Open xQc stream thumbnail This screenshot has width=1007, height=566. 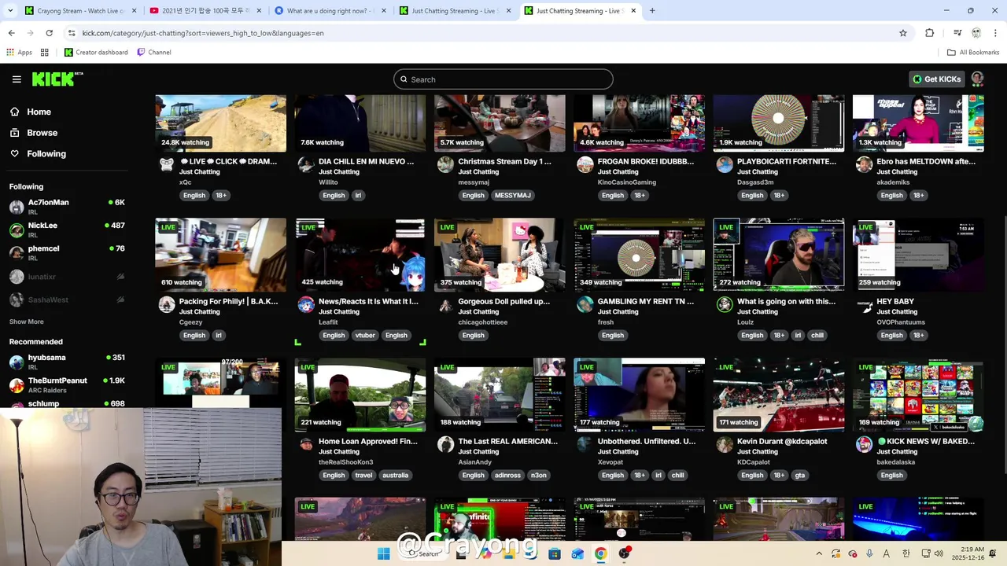(221, 123)
